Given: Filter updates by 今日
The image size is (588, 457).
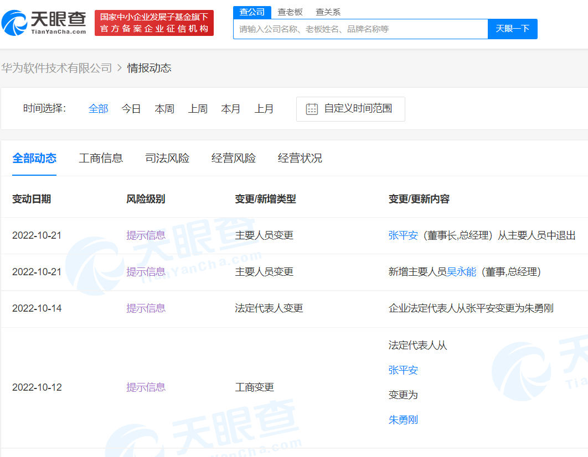Looking at the screenshot, I should point(131,109).
